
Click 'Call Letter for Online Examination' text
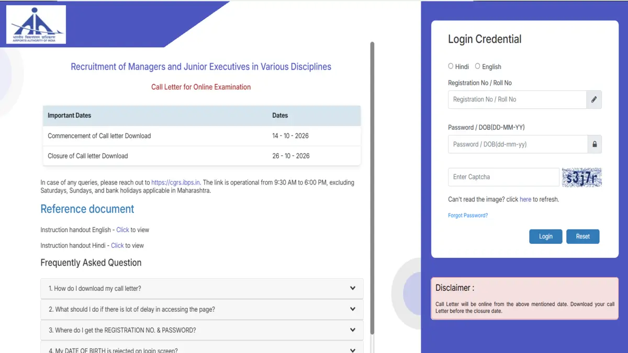tap(201, 87)
